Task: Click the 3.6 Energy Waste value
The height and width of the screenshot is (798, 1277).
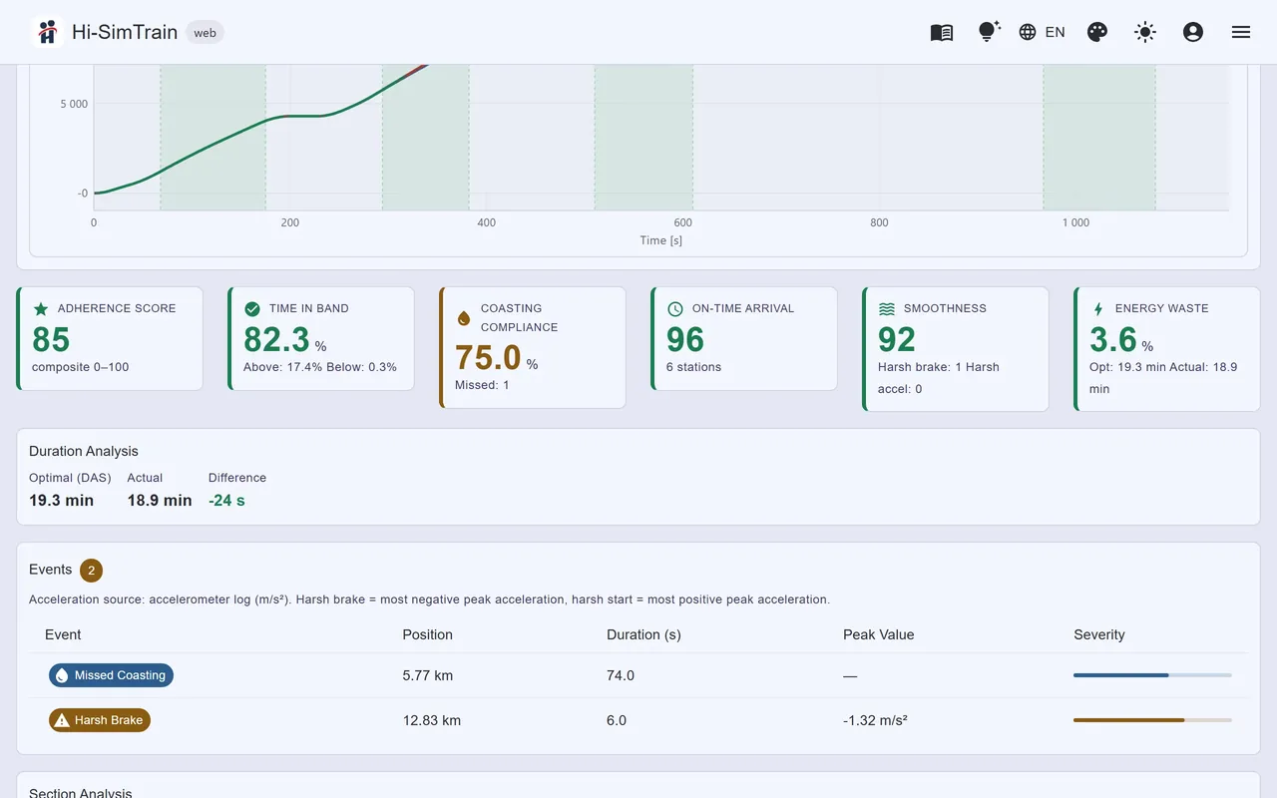Action: (1111, 340)
